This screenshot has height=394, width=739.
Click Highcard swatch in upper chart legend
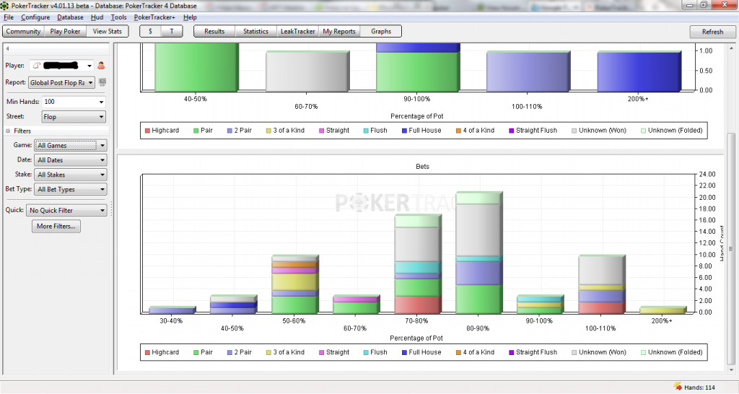pos(147,131)
